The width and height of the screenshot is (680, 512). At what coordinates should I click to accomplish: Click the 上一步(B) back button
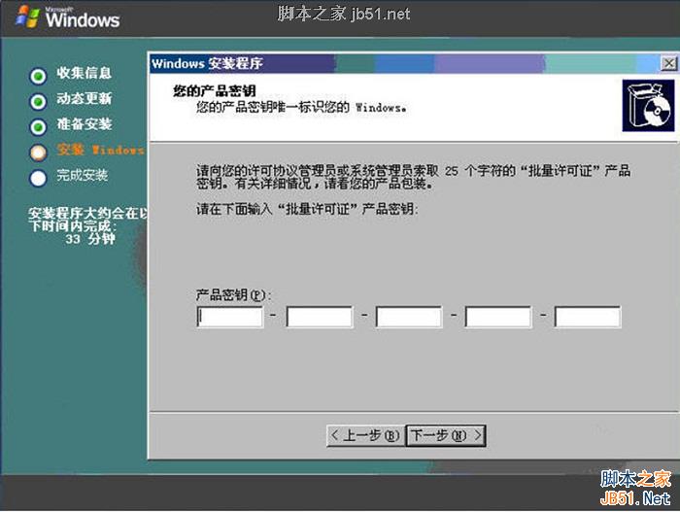pyautogui.click(x=365, y=435)
